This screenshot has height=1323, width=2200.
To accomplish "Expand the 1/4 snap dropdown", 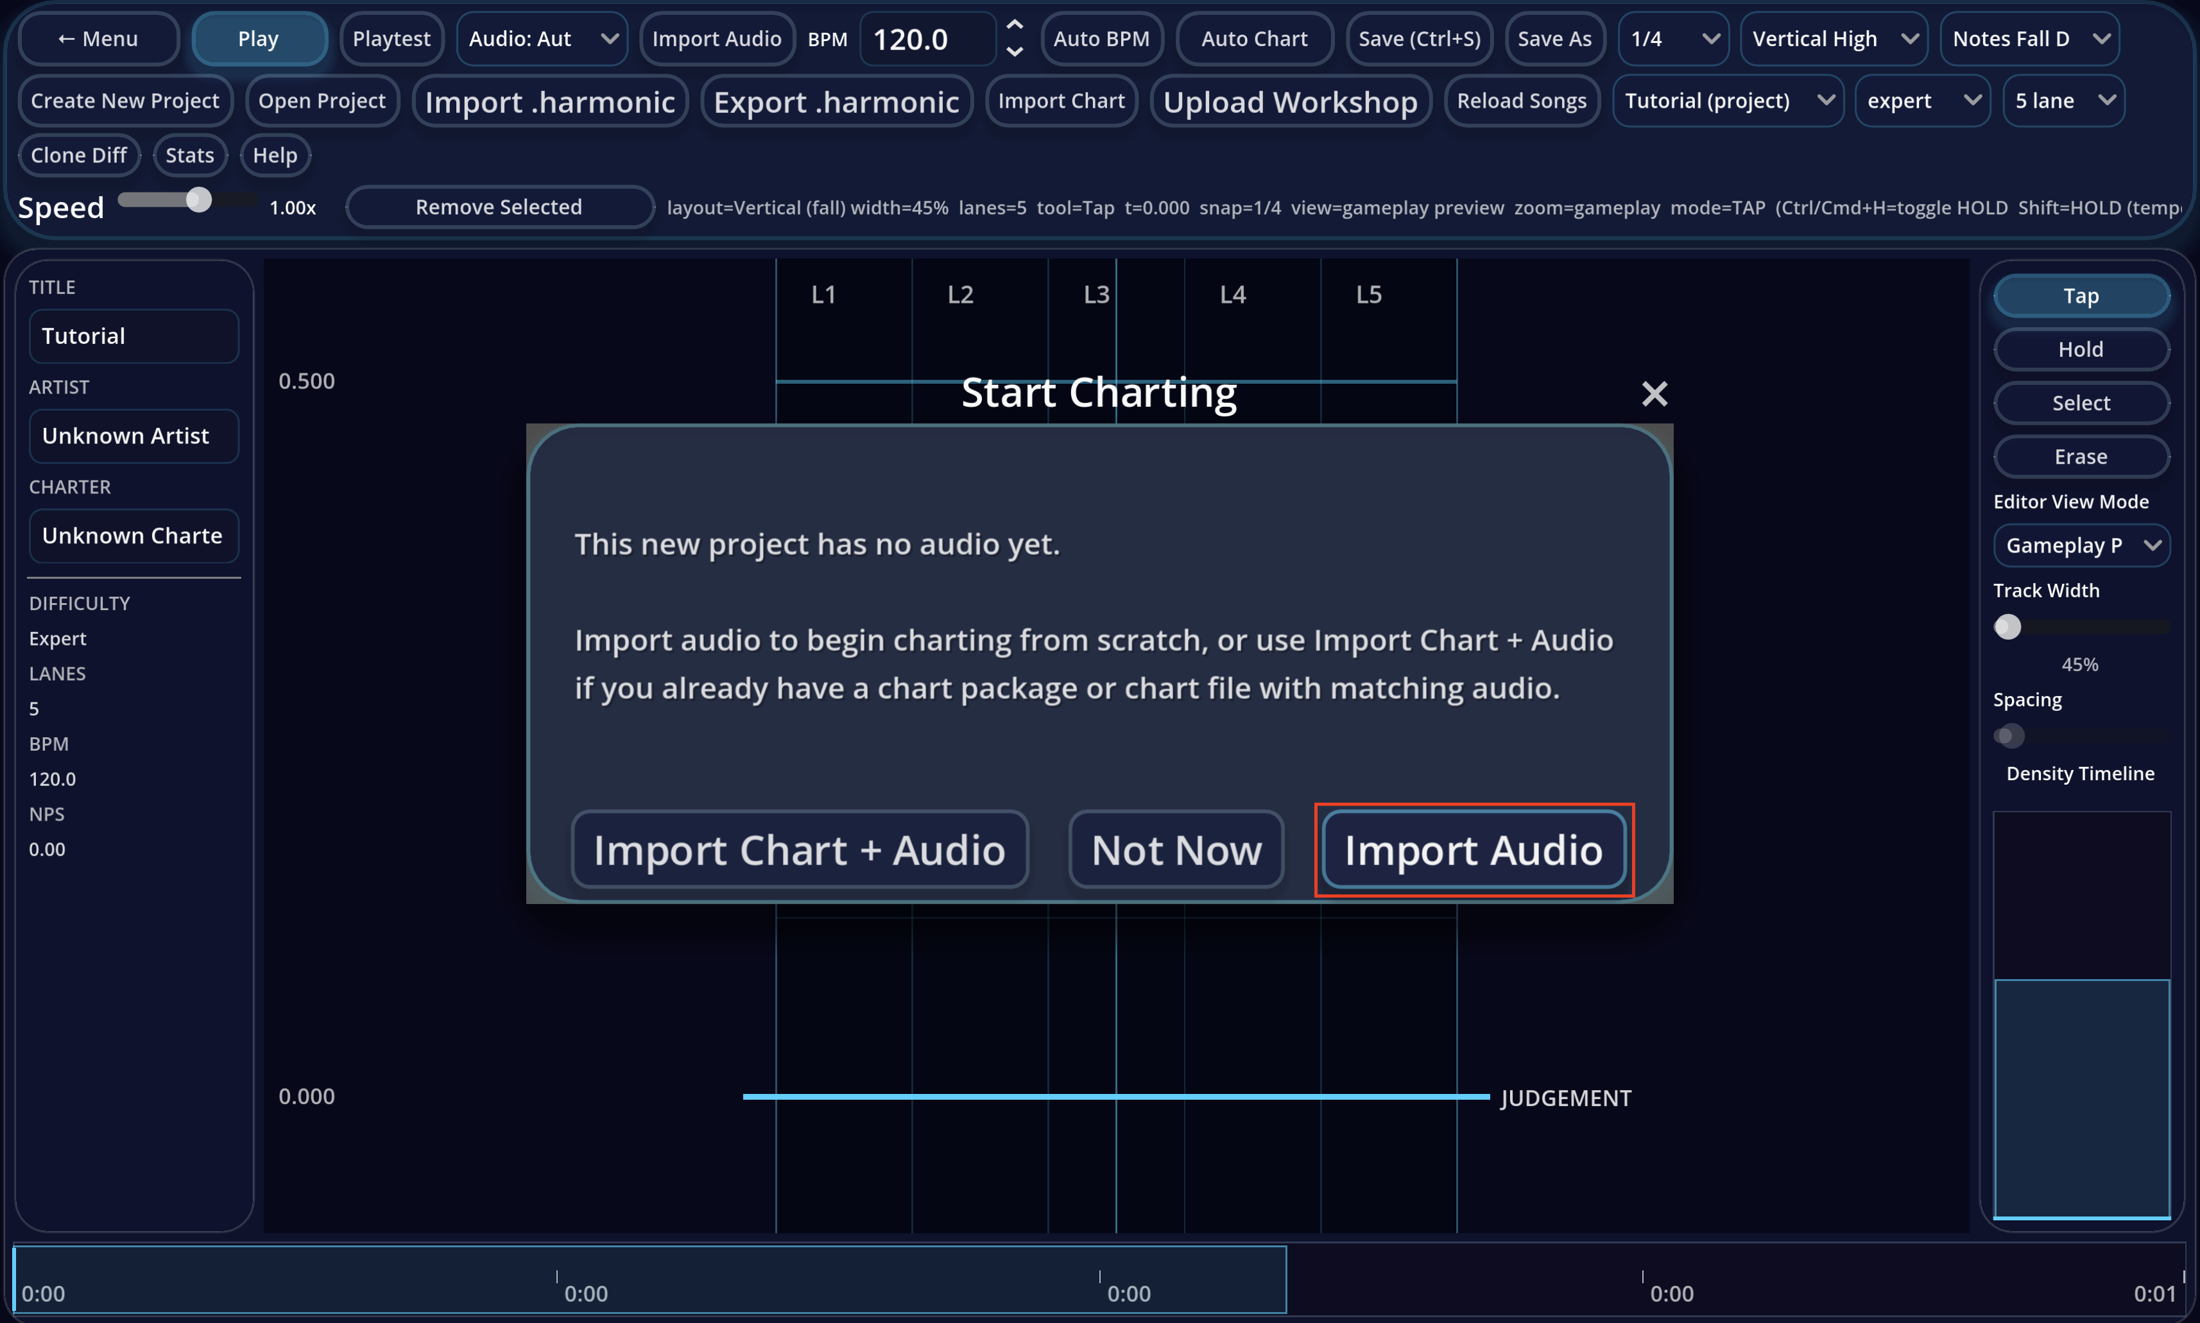I will pos(1673,38).
